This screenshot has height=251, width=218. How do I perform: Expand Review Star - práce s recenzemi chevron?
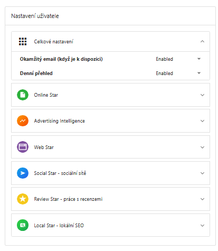pos(202,199)
